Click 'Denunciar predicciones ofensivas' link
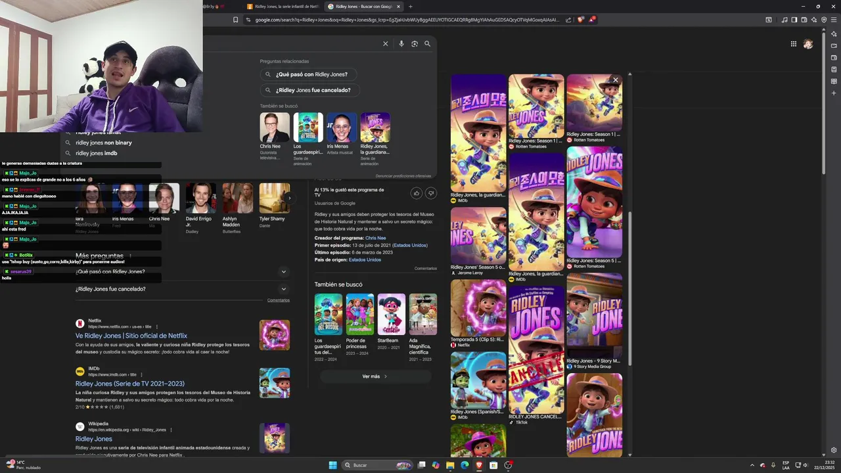The image size is (841, 473). click(x=403, y=176)
